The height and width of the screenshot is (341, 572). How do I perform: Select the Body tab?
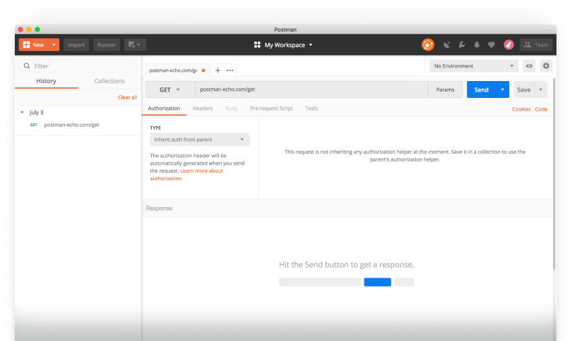tap(232, 108)
